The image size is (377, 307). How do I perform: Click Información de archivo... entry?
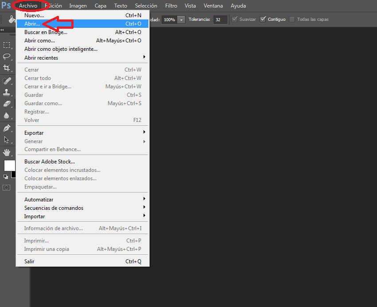tap(82, 228)
